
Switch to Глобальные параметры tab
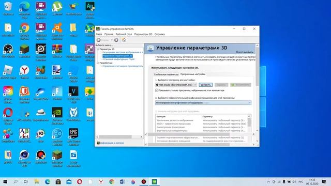point(166,74)
